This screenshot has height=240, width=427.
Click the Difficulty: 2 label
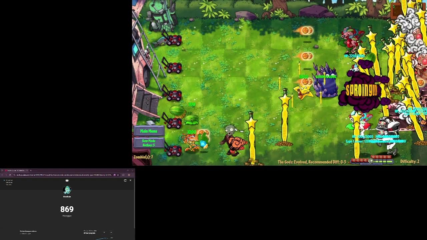click(410, 162)
